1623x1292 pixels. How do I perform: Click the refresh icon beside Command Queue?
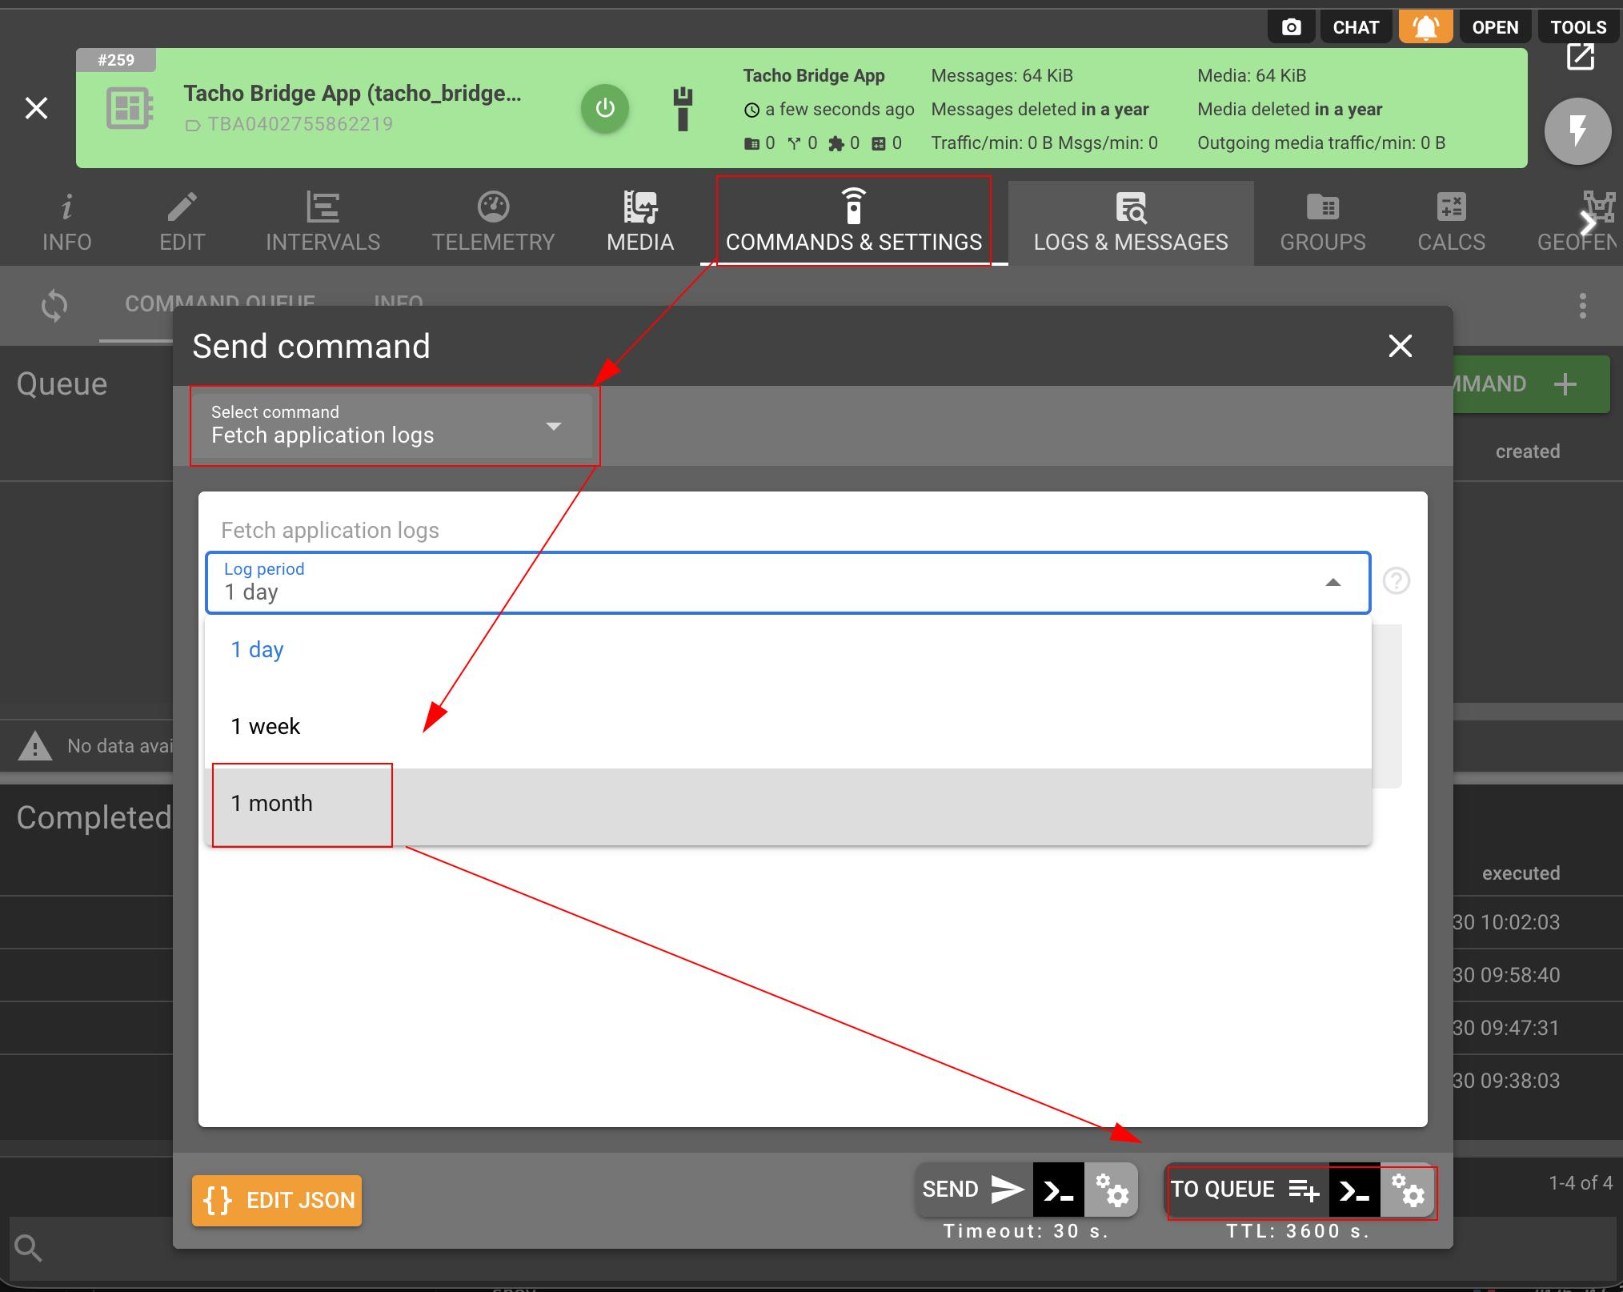54,306
